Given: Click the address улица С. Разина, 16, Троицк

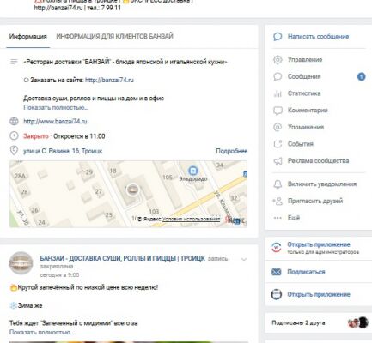Looking at the screenshot, I should pos(63,151).
